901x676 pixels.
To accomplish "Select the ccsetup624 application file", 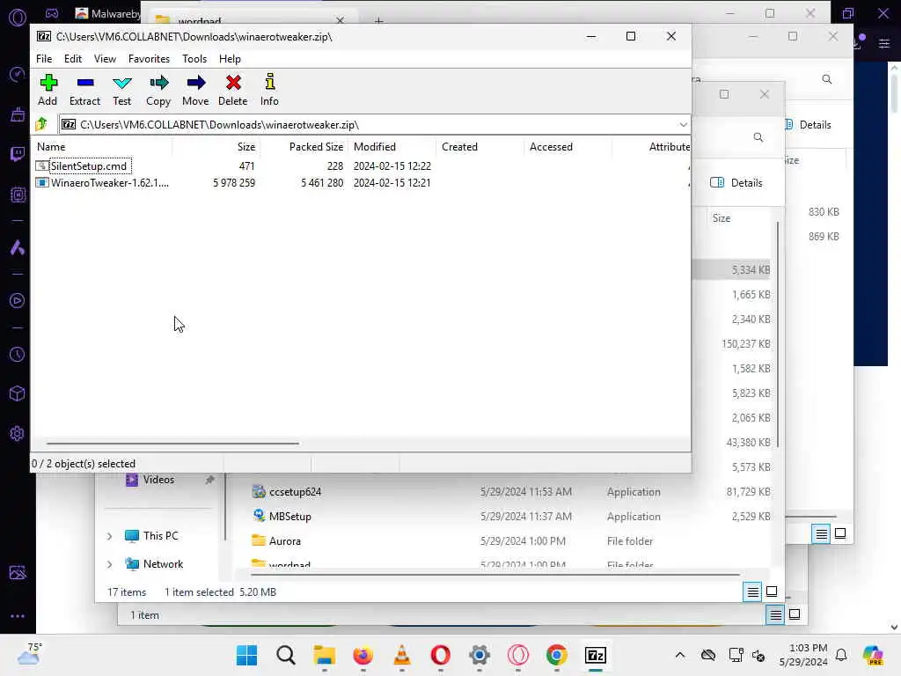I will coord(295,492).
